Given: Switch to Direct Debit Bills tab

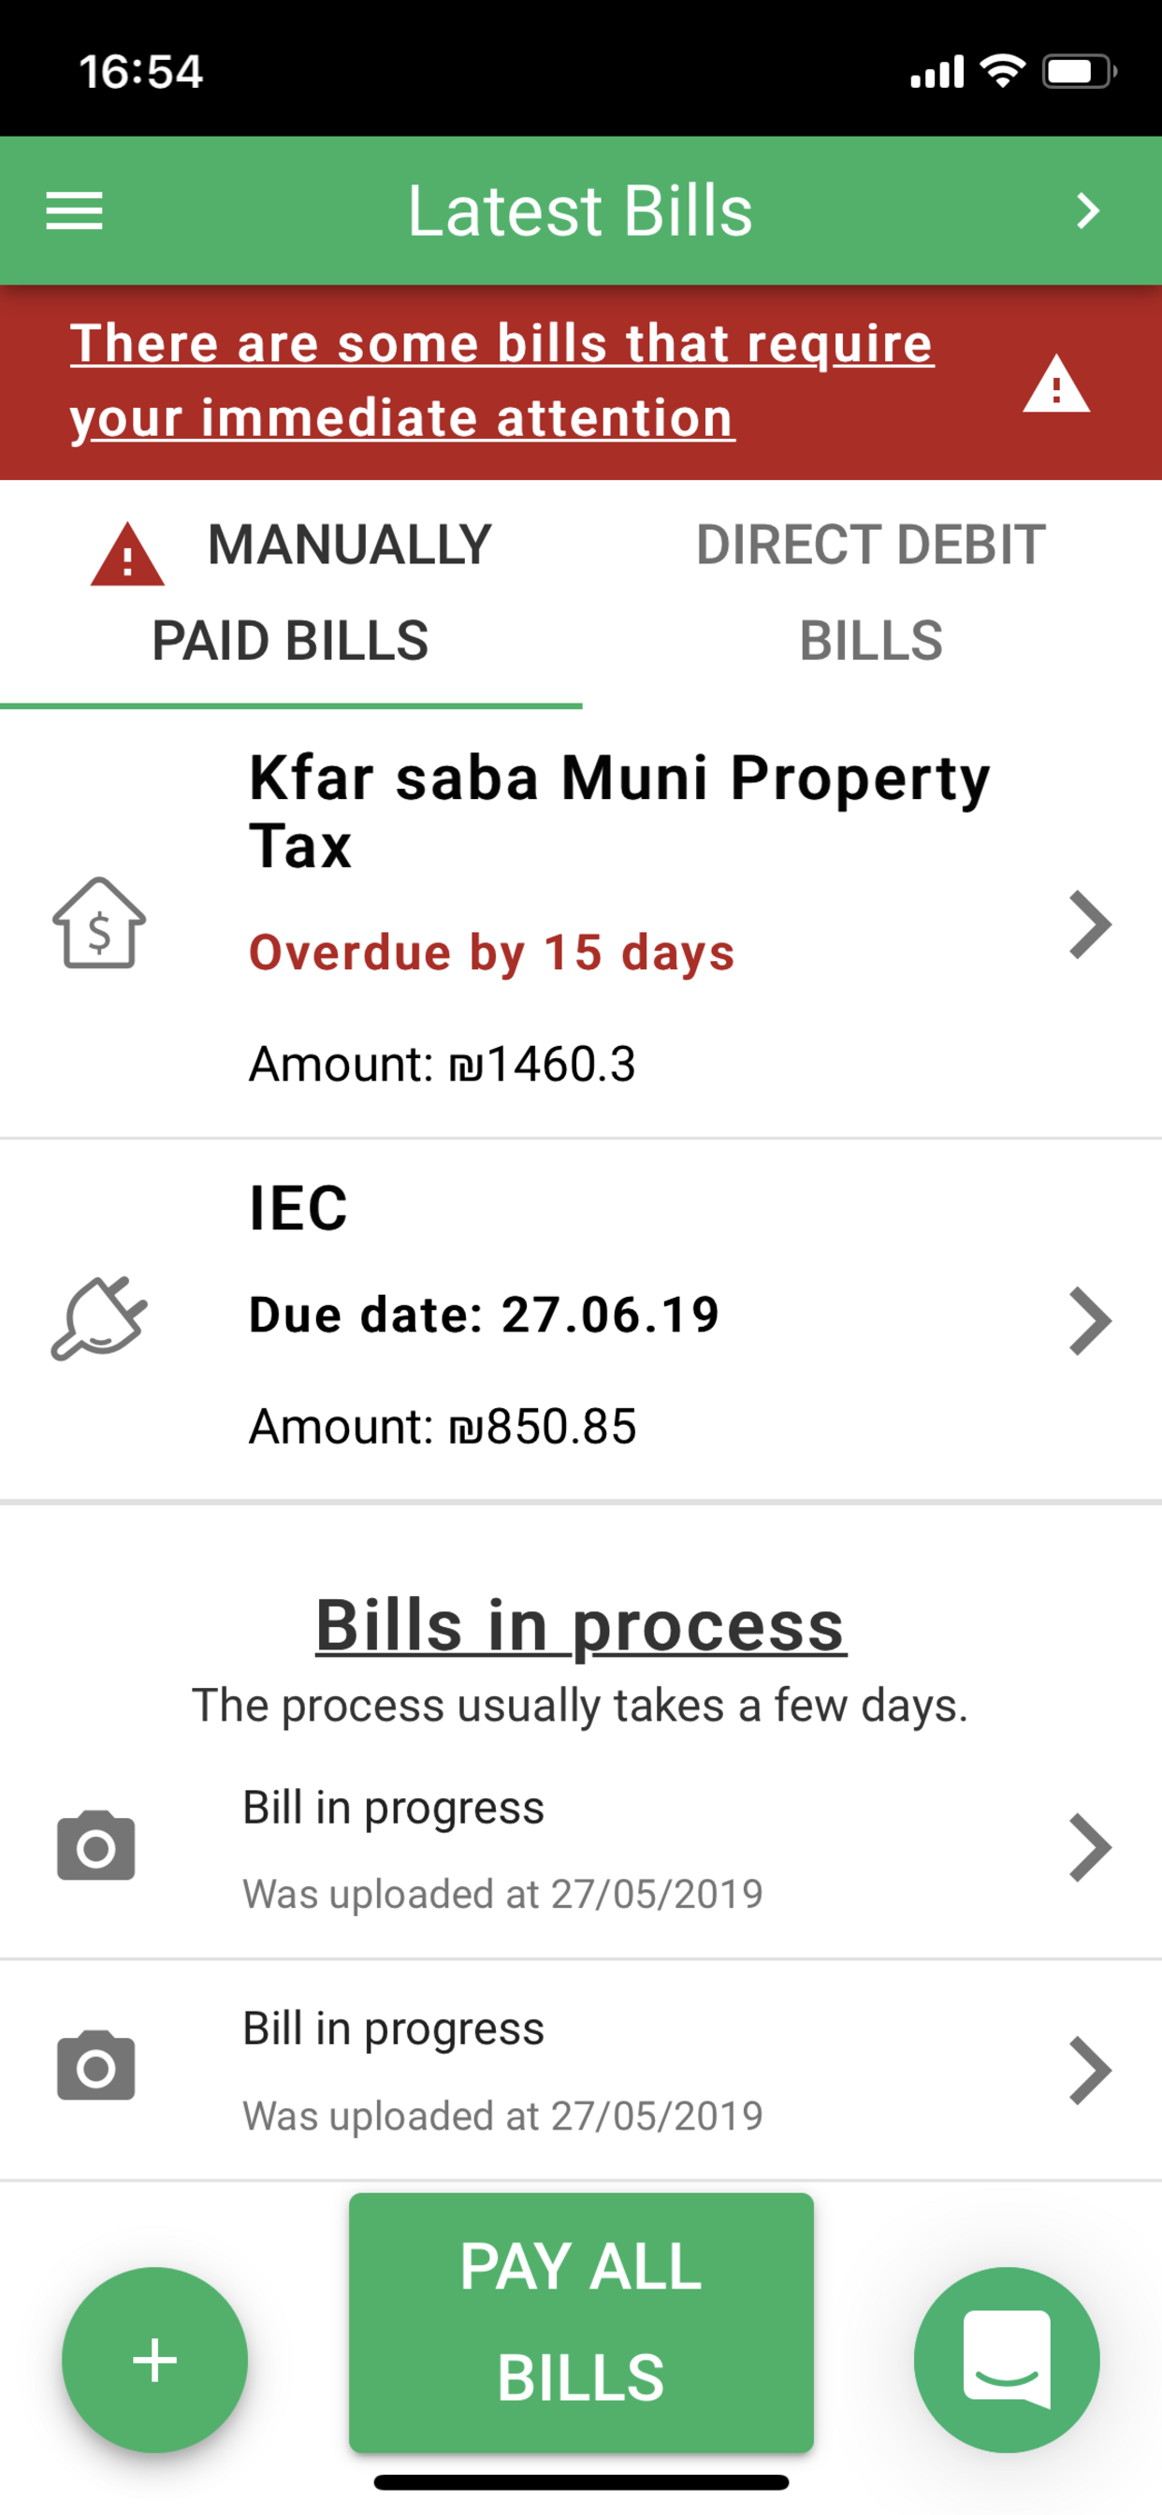Looking at the screenshot, I should [871, 592].
